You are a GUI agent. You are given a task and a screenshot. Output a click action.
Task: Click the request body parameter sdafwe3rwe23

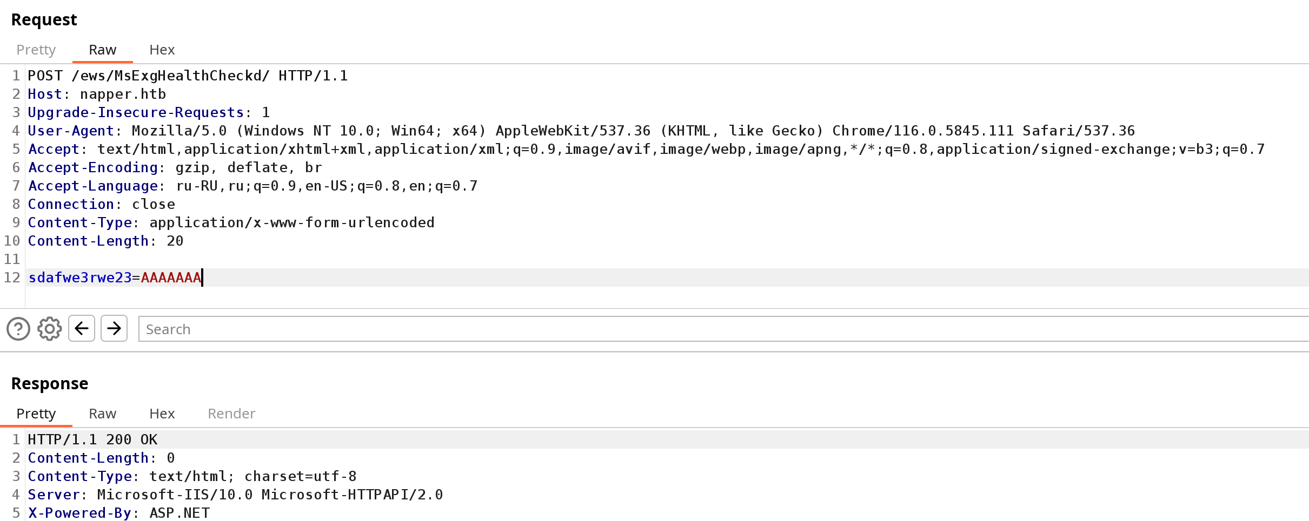(x=80, y=278)
